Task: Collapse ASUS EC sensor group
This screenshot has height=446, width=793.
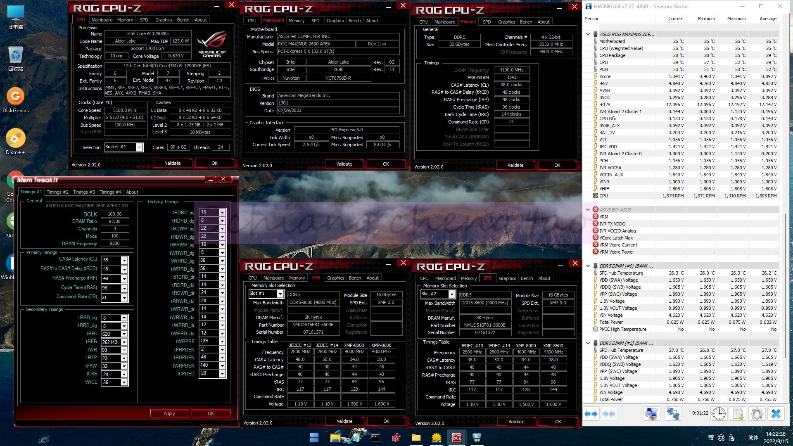Action: (588, 209)
